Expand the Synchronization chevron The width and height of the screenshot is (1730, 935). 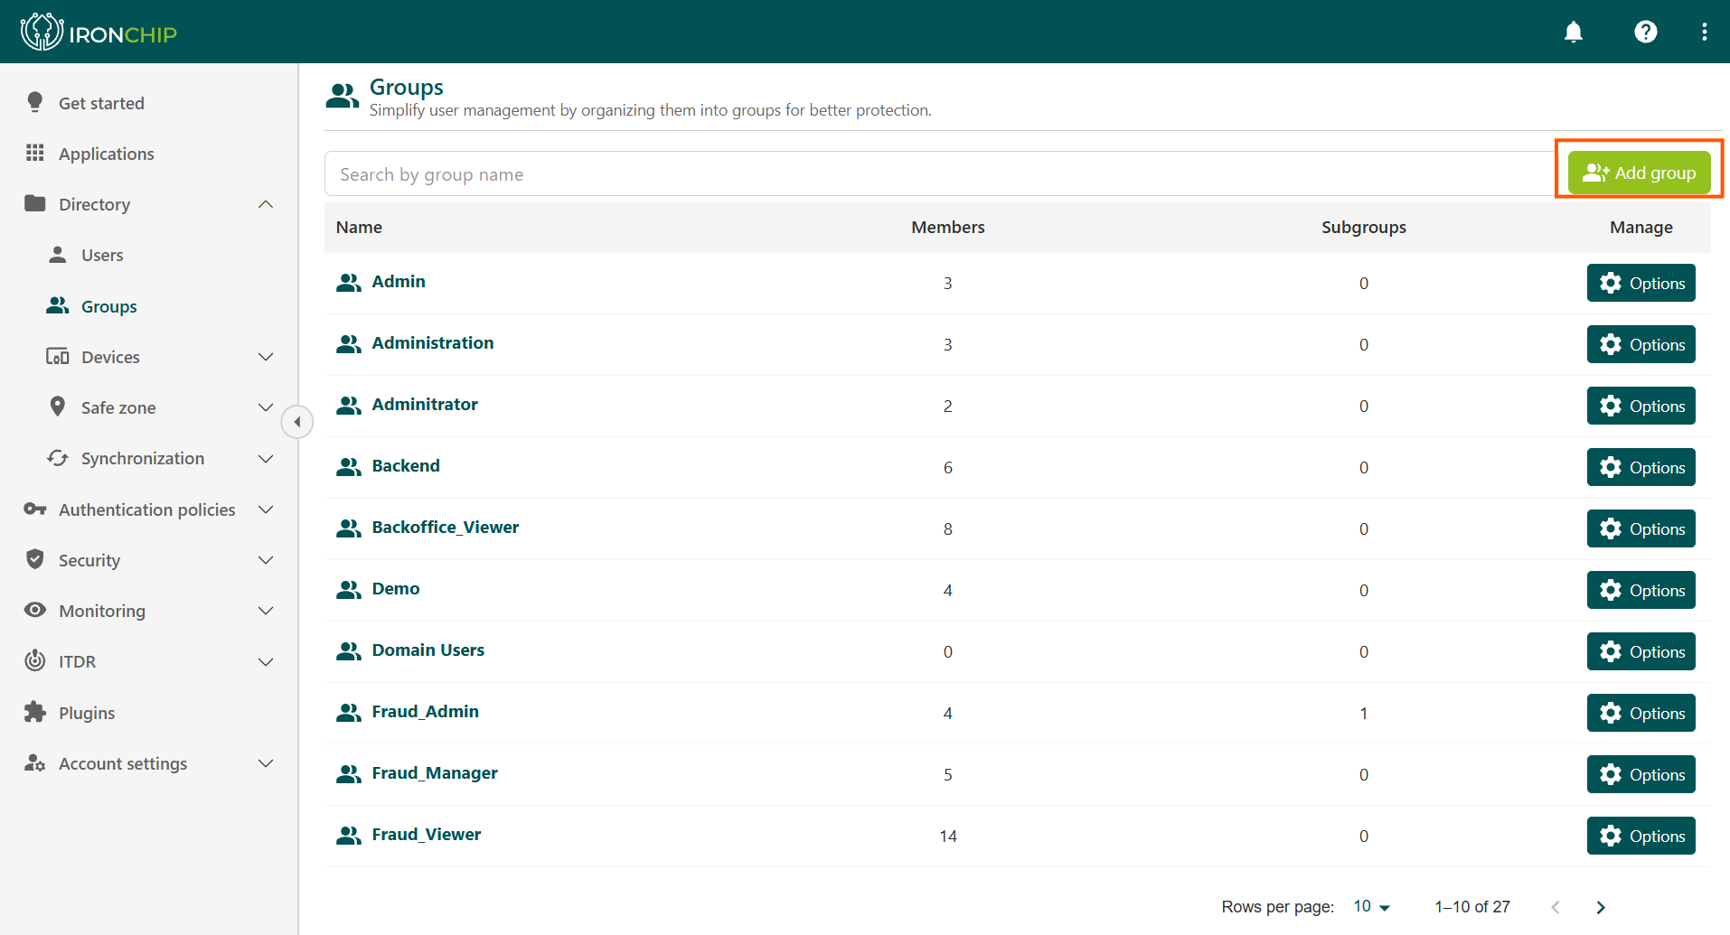(266, 458)
